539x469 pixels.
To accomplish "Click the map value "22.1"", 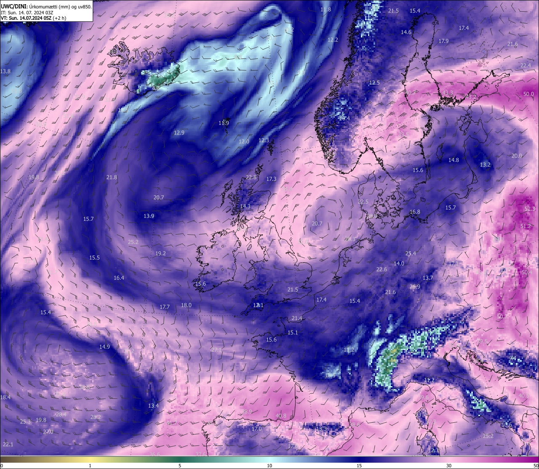I will [8, 445].
